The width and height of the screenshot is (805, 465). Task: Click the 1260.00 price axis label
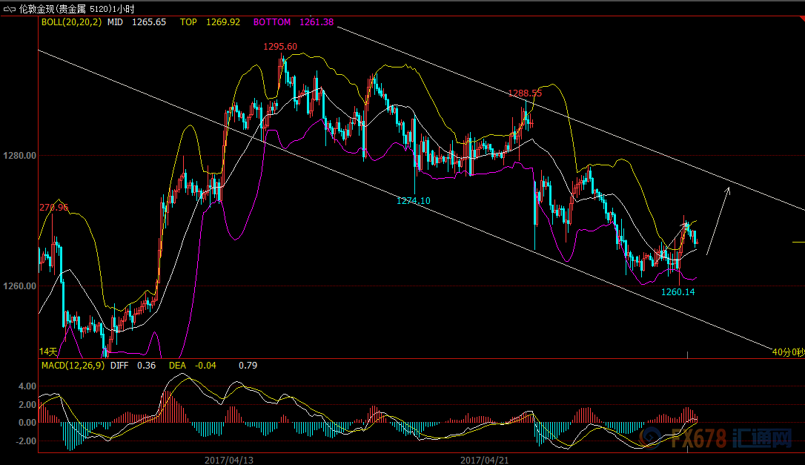20,286
